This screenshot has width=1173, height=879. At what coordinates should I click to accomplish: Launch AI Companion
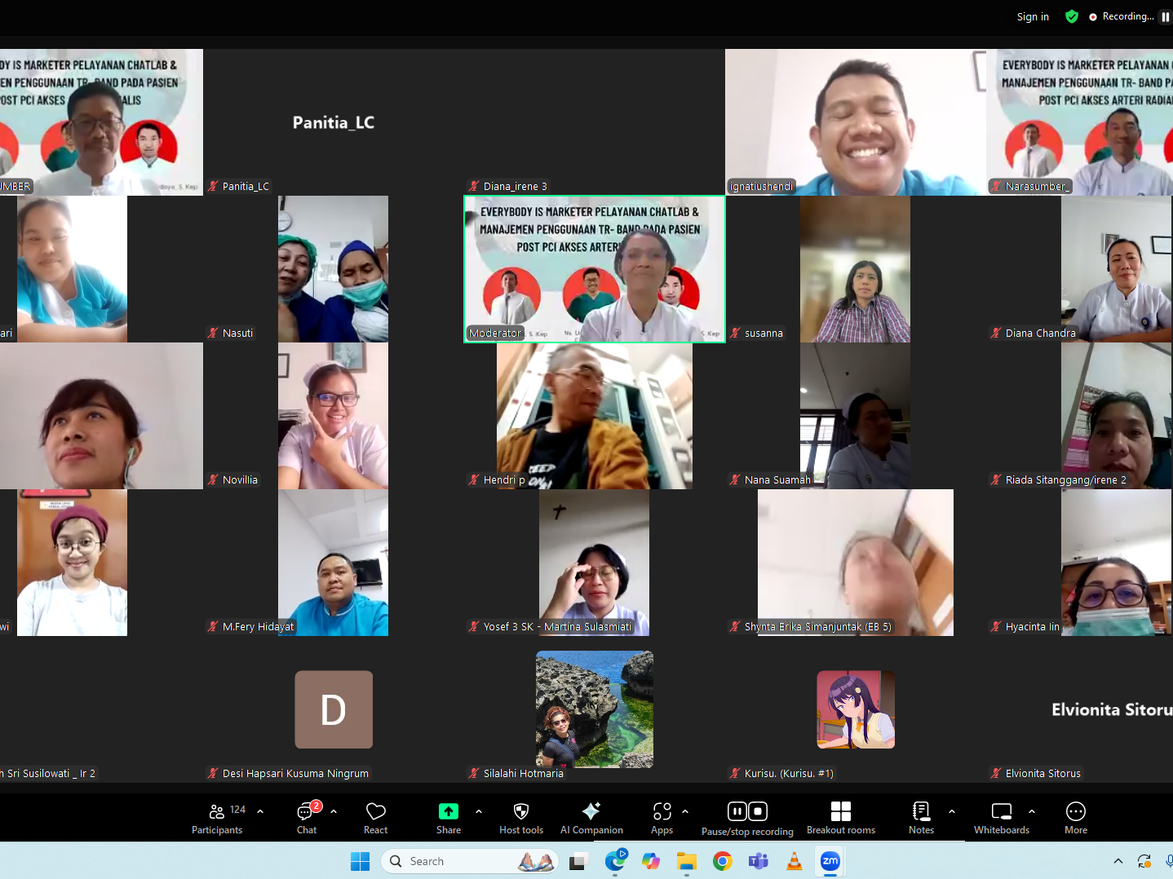591,818
